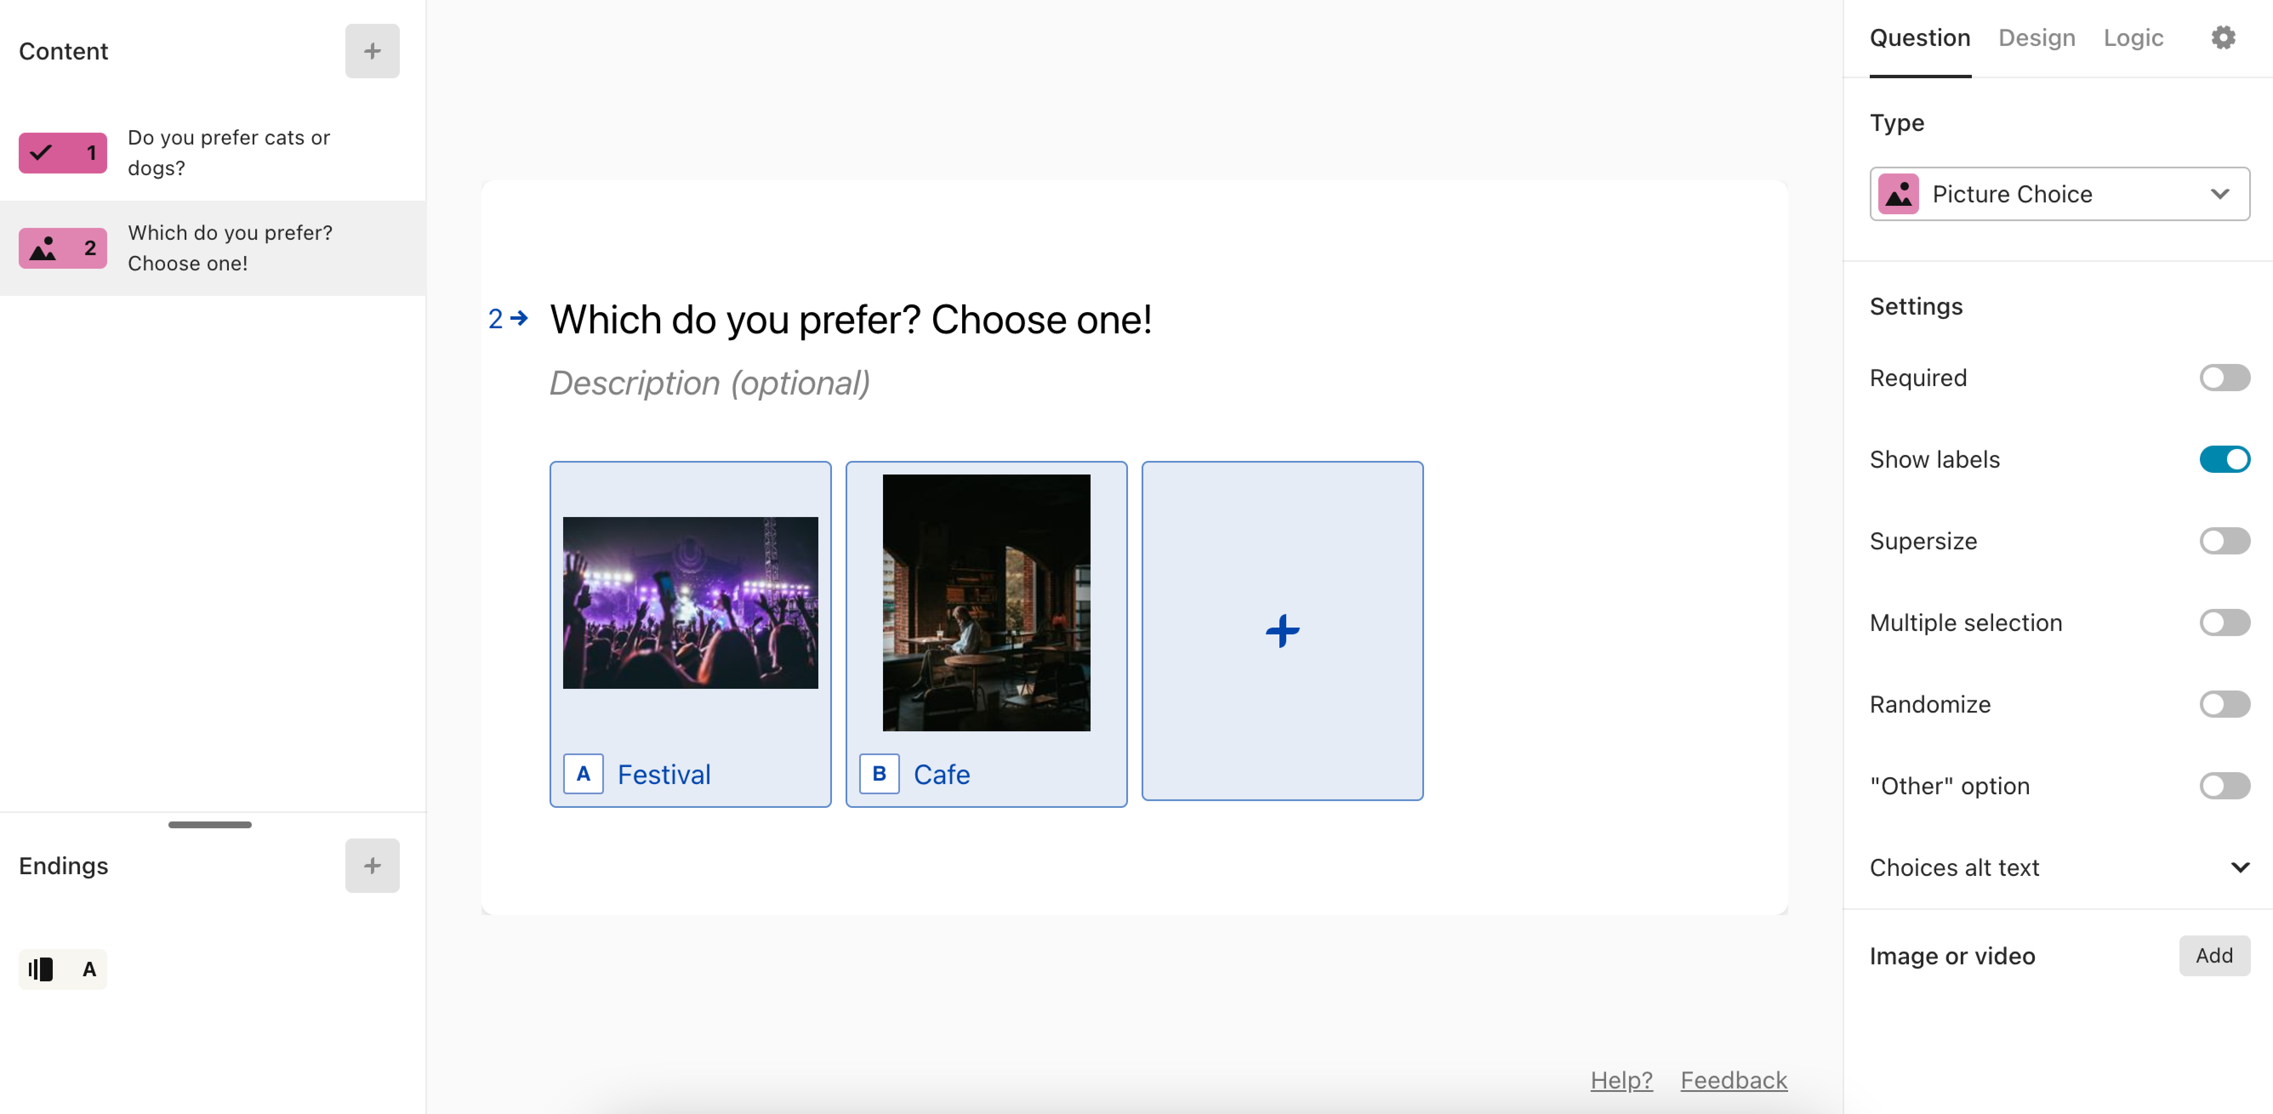Click the letter B key badge on Cafe

(x=879, y=773)
